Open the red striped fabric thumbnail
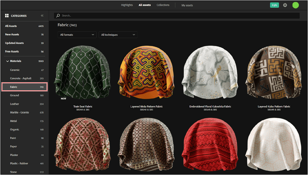 210,145
